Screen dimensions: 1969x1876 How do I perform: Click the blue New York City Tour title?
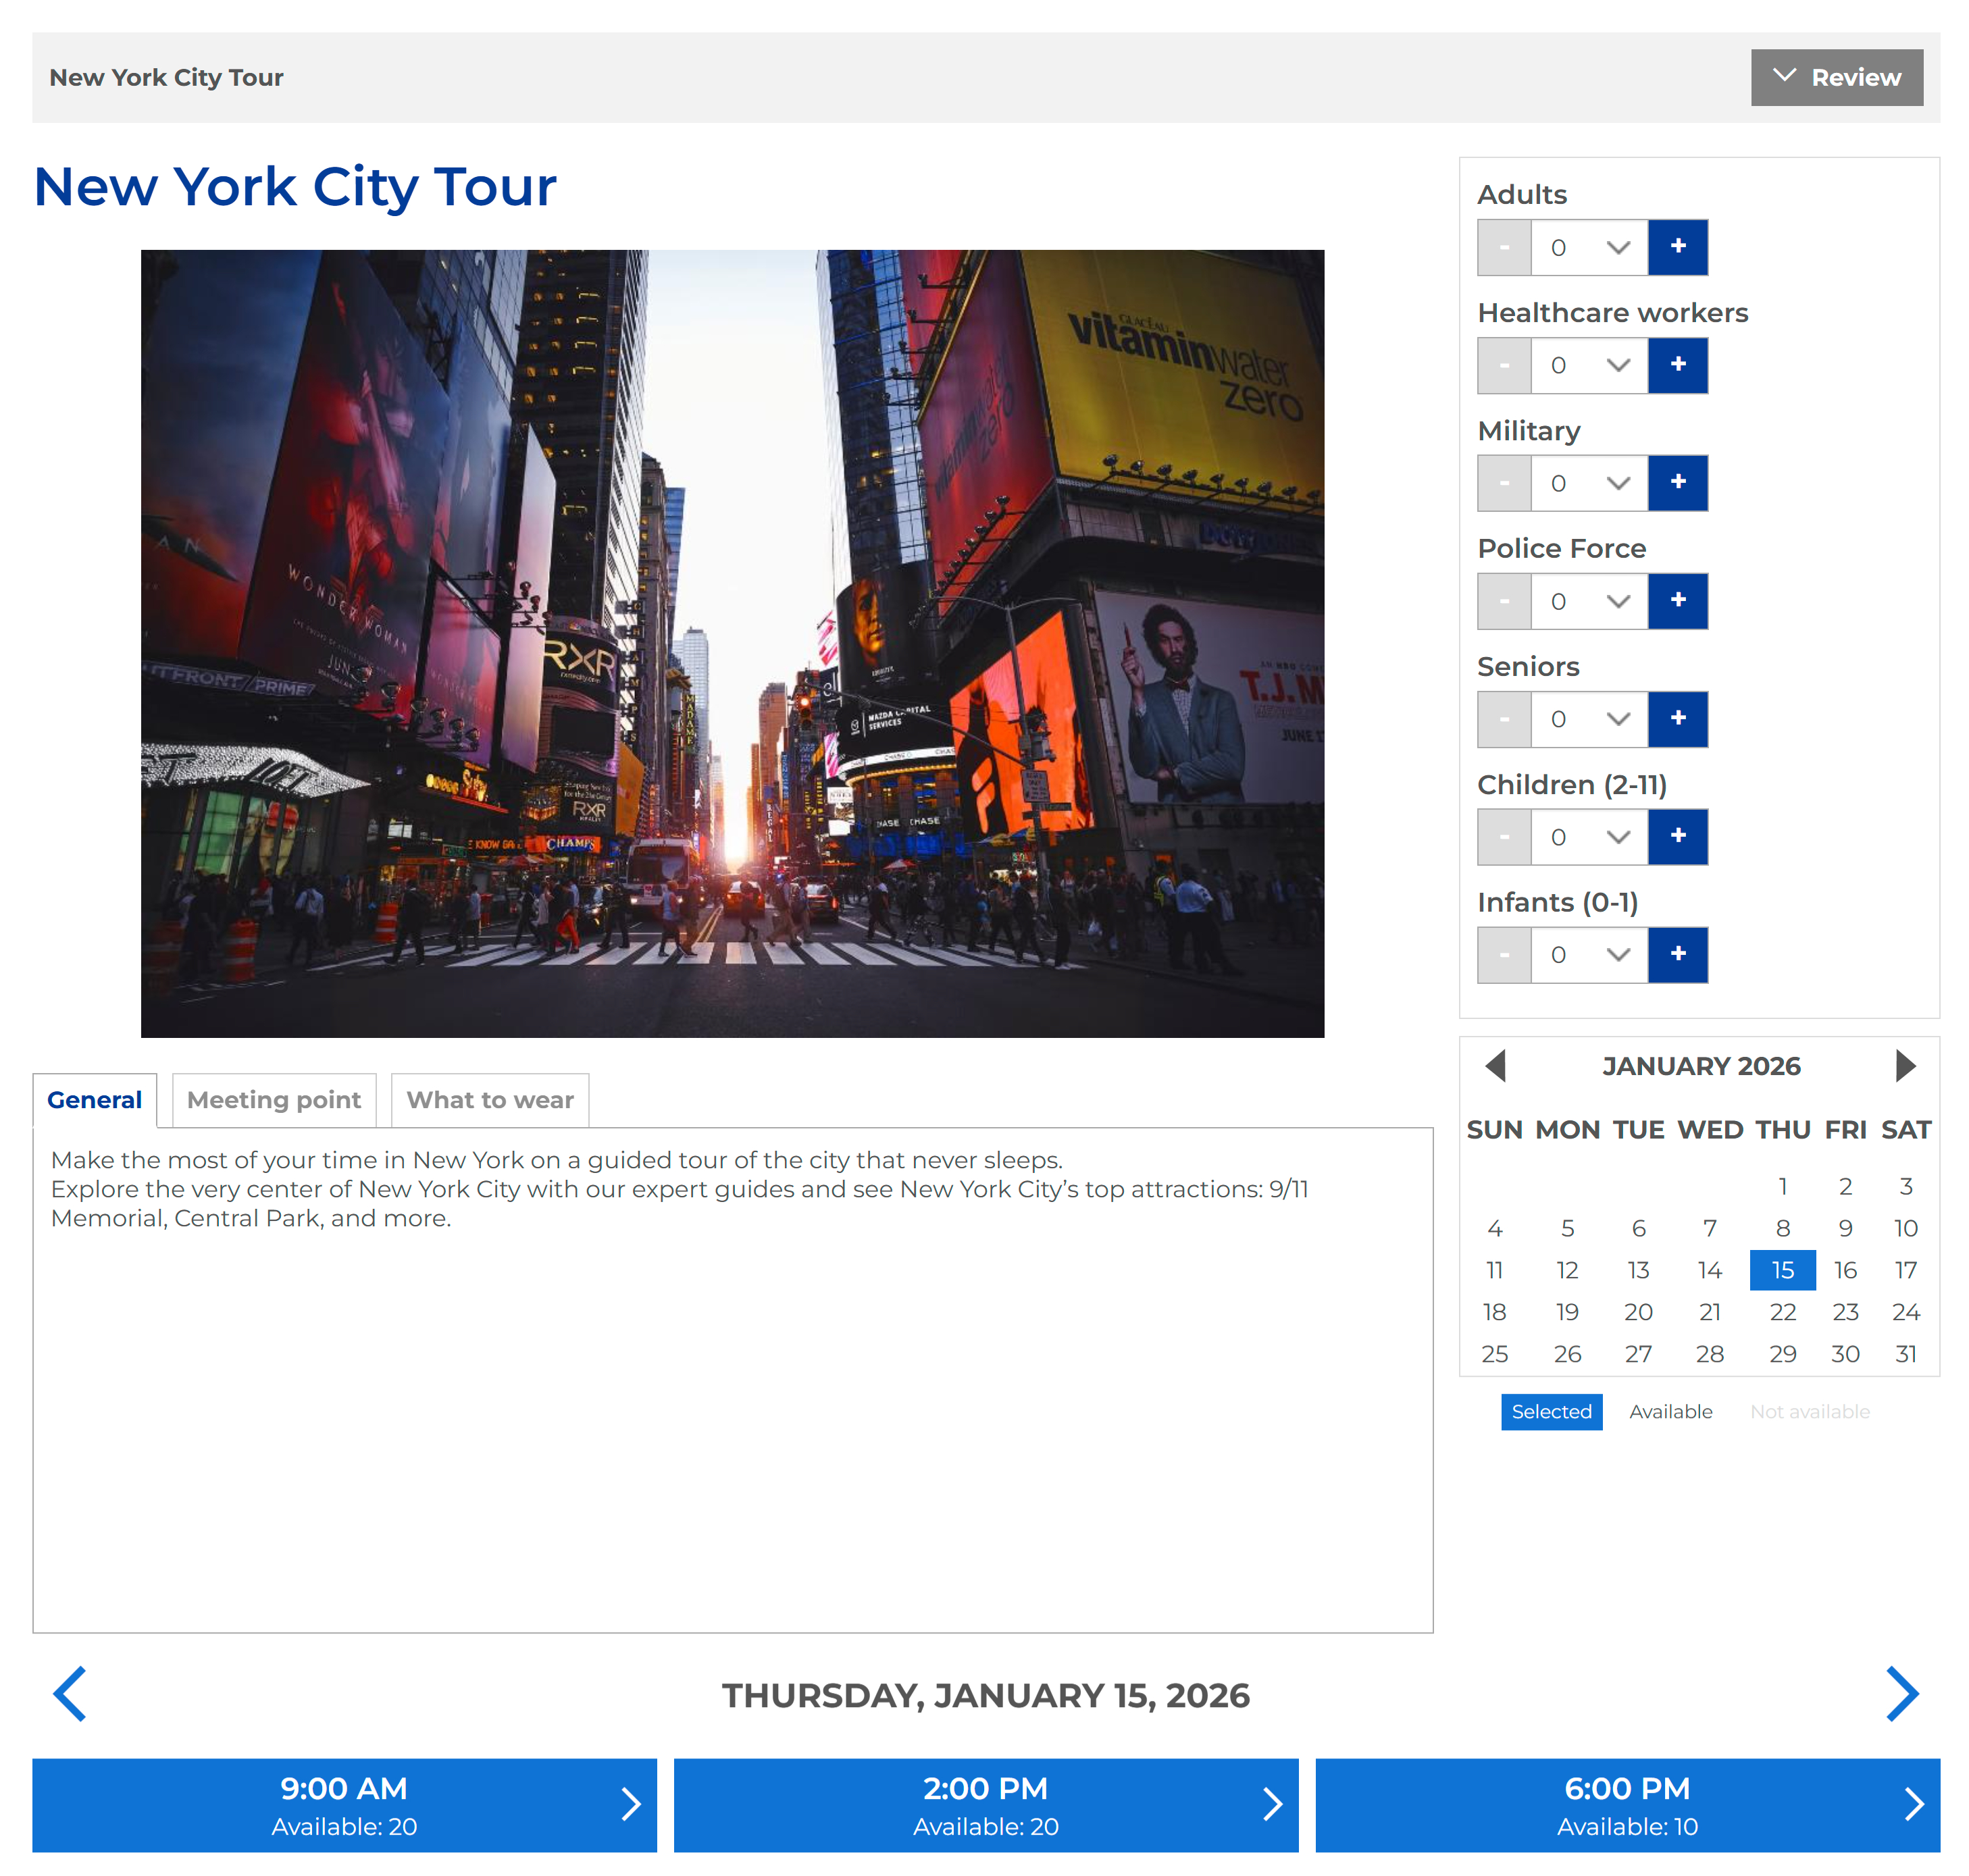point(295,187)
